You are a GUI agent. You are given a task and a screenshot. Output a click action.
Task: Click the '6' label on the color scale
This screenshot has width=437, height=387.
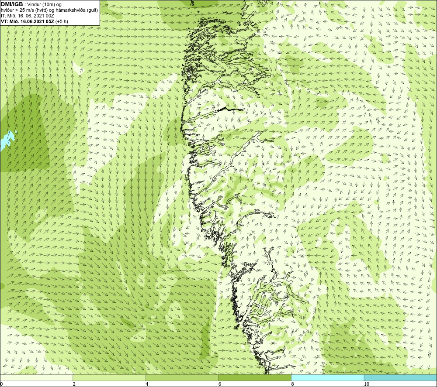220,384
